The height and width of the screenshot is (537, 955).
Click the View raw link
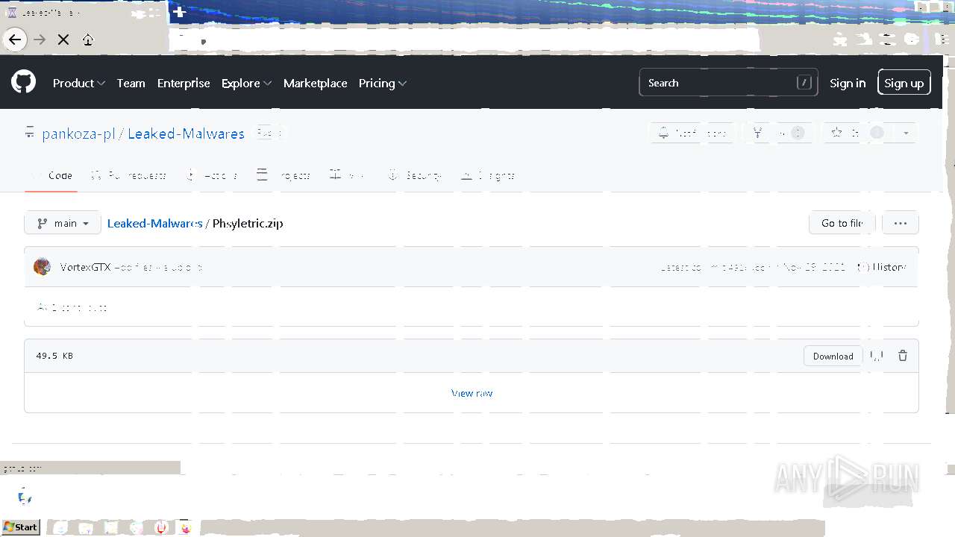(x=472, y=393)
